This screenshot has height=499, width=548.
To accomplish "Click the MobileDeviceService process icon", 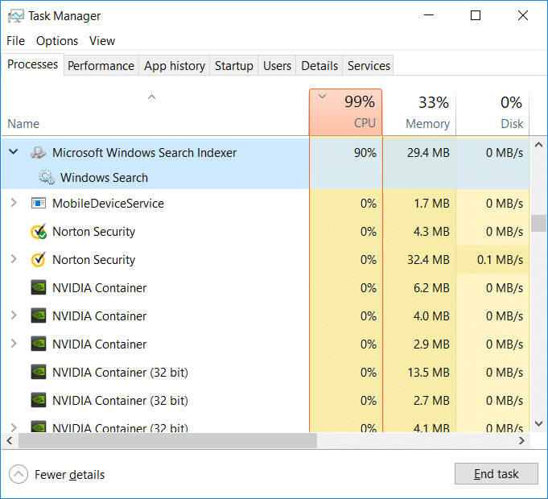I will pyautogui.click(x=38, y=204).
